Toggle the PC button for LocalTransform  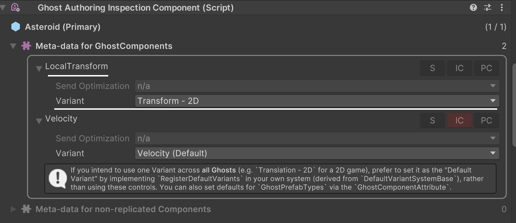point(487,68)
